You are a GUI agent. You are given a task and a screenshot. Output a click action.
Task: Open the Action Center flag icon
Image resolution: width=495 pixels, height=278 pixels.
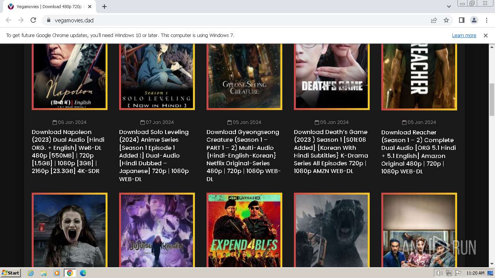(457, 273)
